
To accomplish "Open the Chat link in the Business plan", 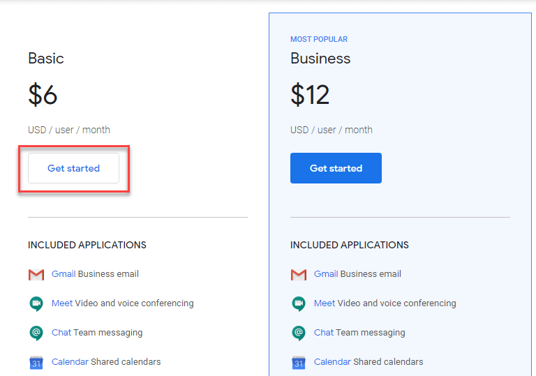I will point(324,333).
